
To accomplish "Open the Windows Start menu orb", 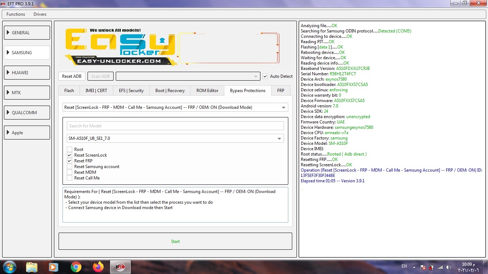I will click(9, 267).
